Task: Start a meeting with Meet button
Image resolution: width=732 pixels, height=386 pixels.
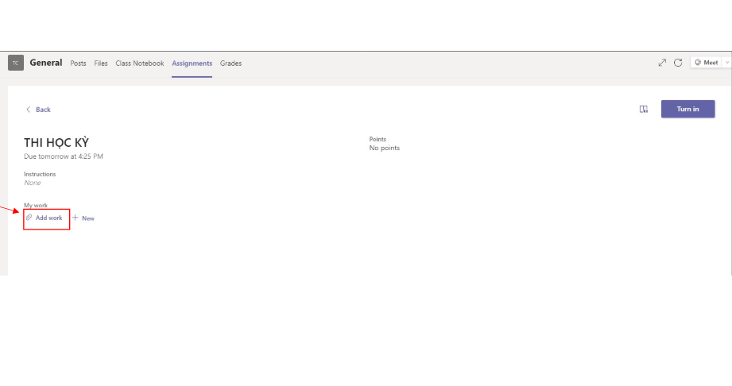Action: tap(707, 63)
